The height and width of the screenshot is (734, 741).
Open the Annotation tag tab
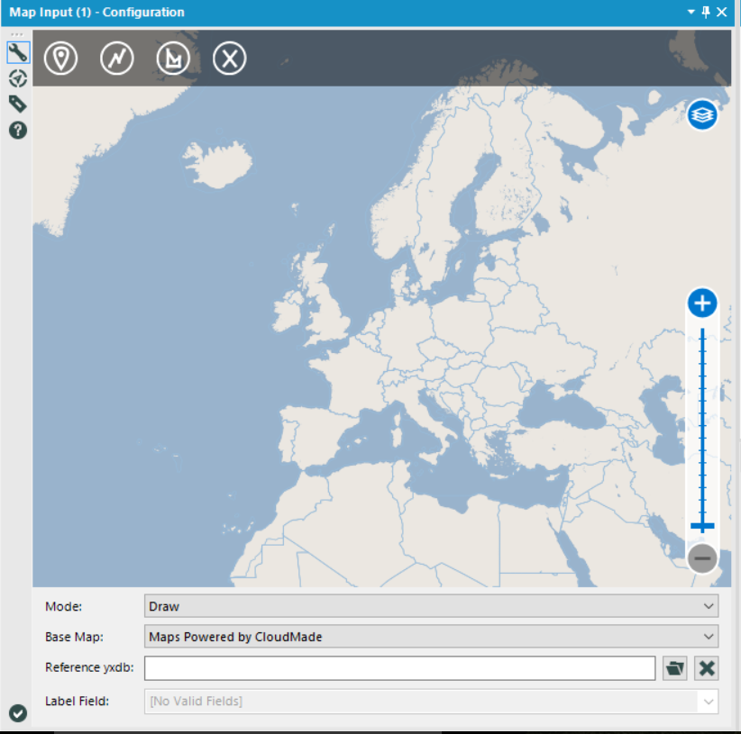tap(17, 104)
